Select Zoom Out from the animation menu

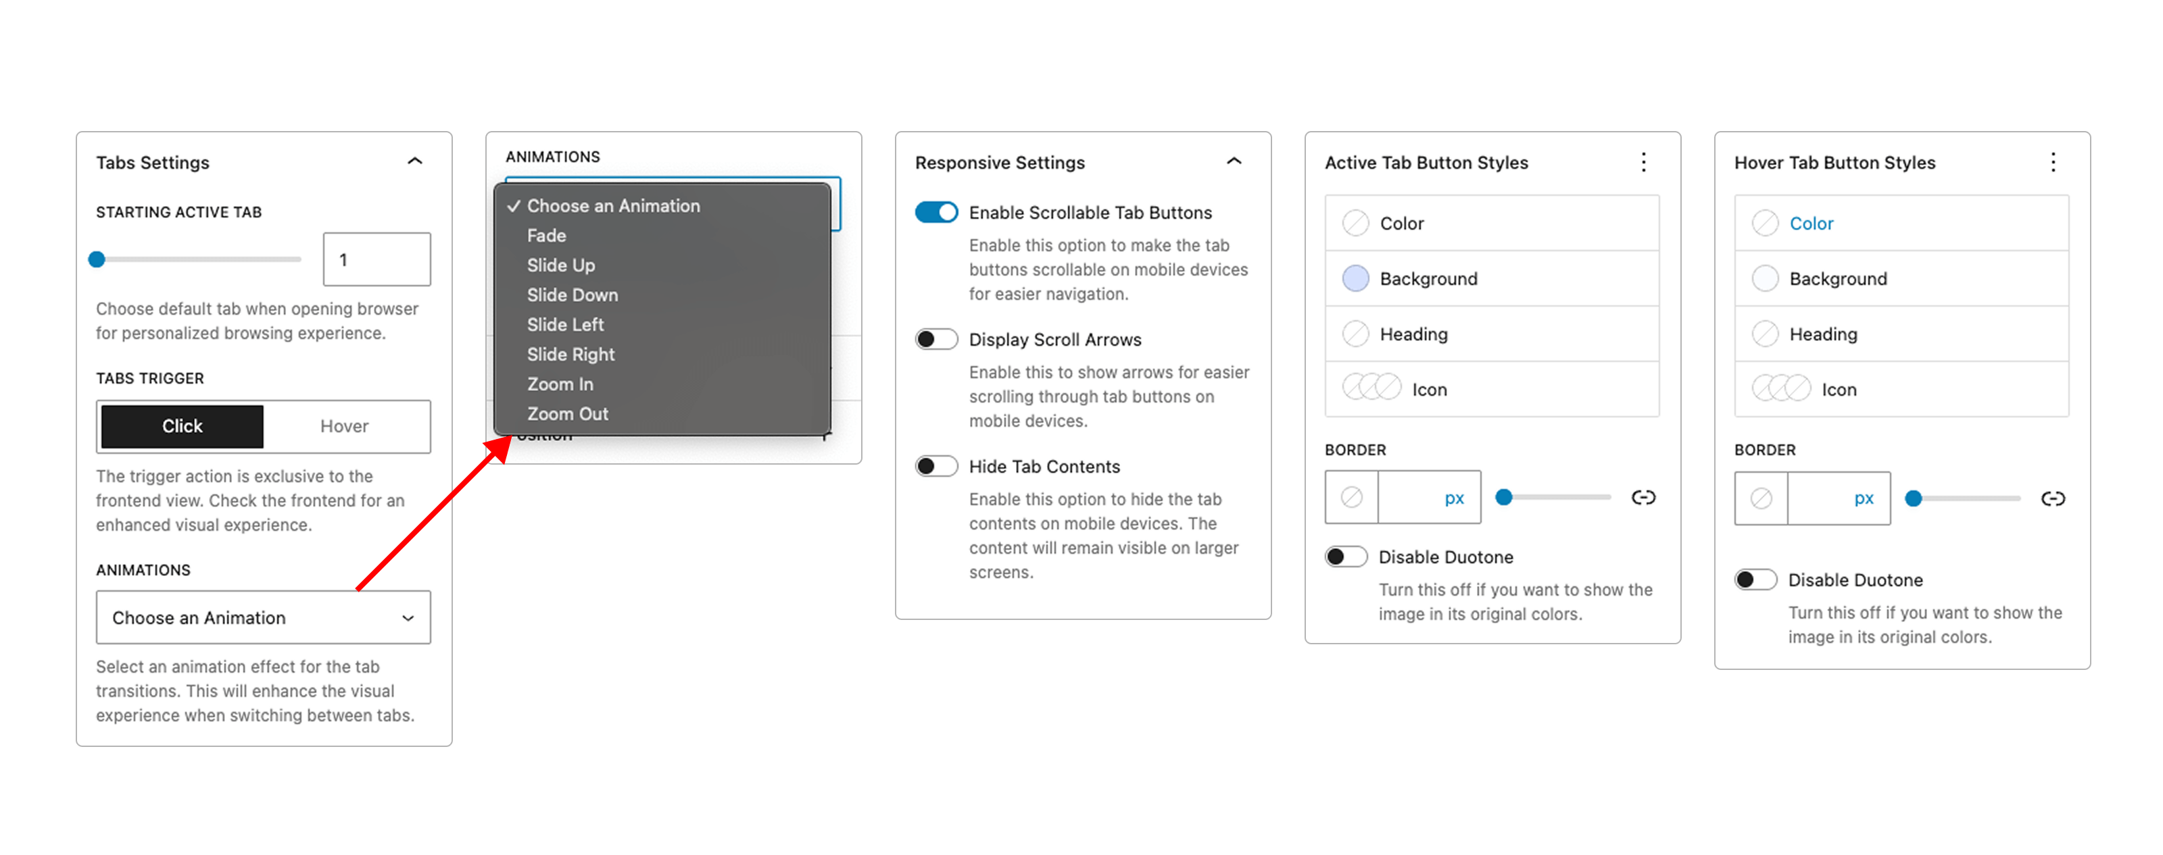(568, 414)
